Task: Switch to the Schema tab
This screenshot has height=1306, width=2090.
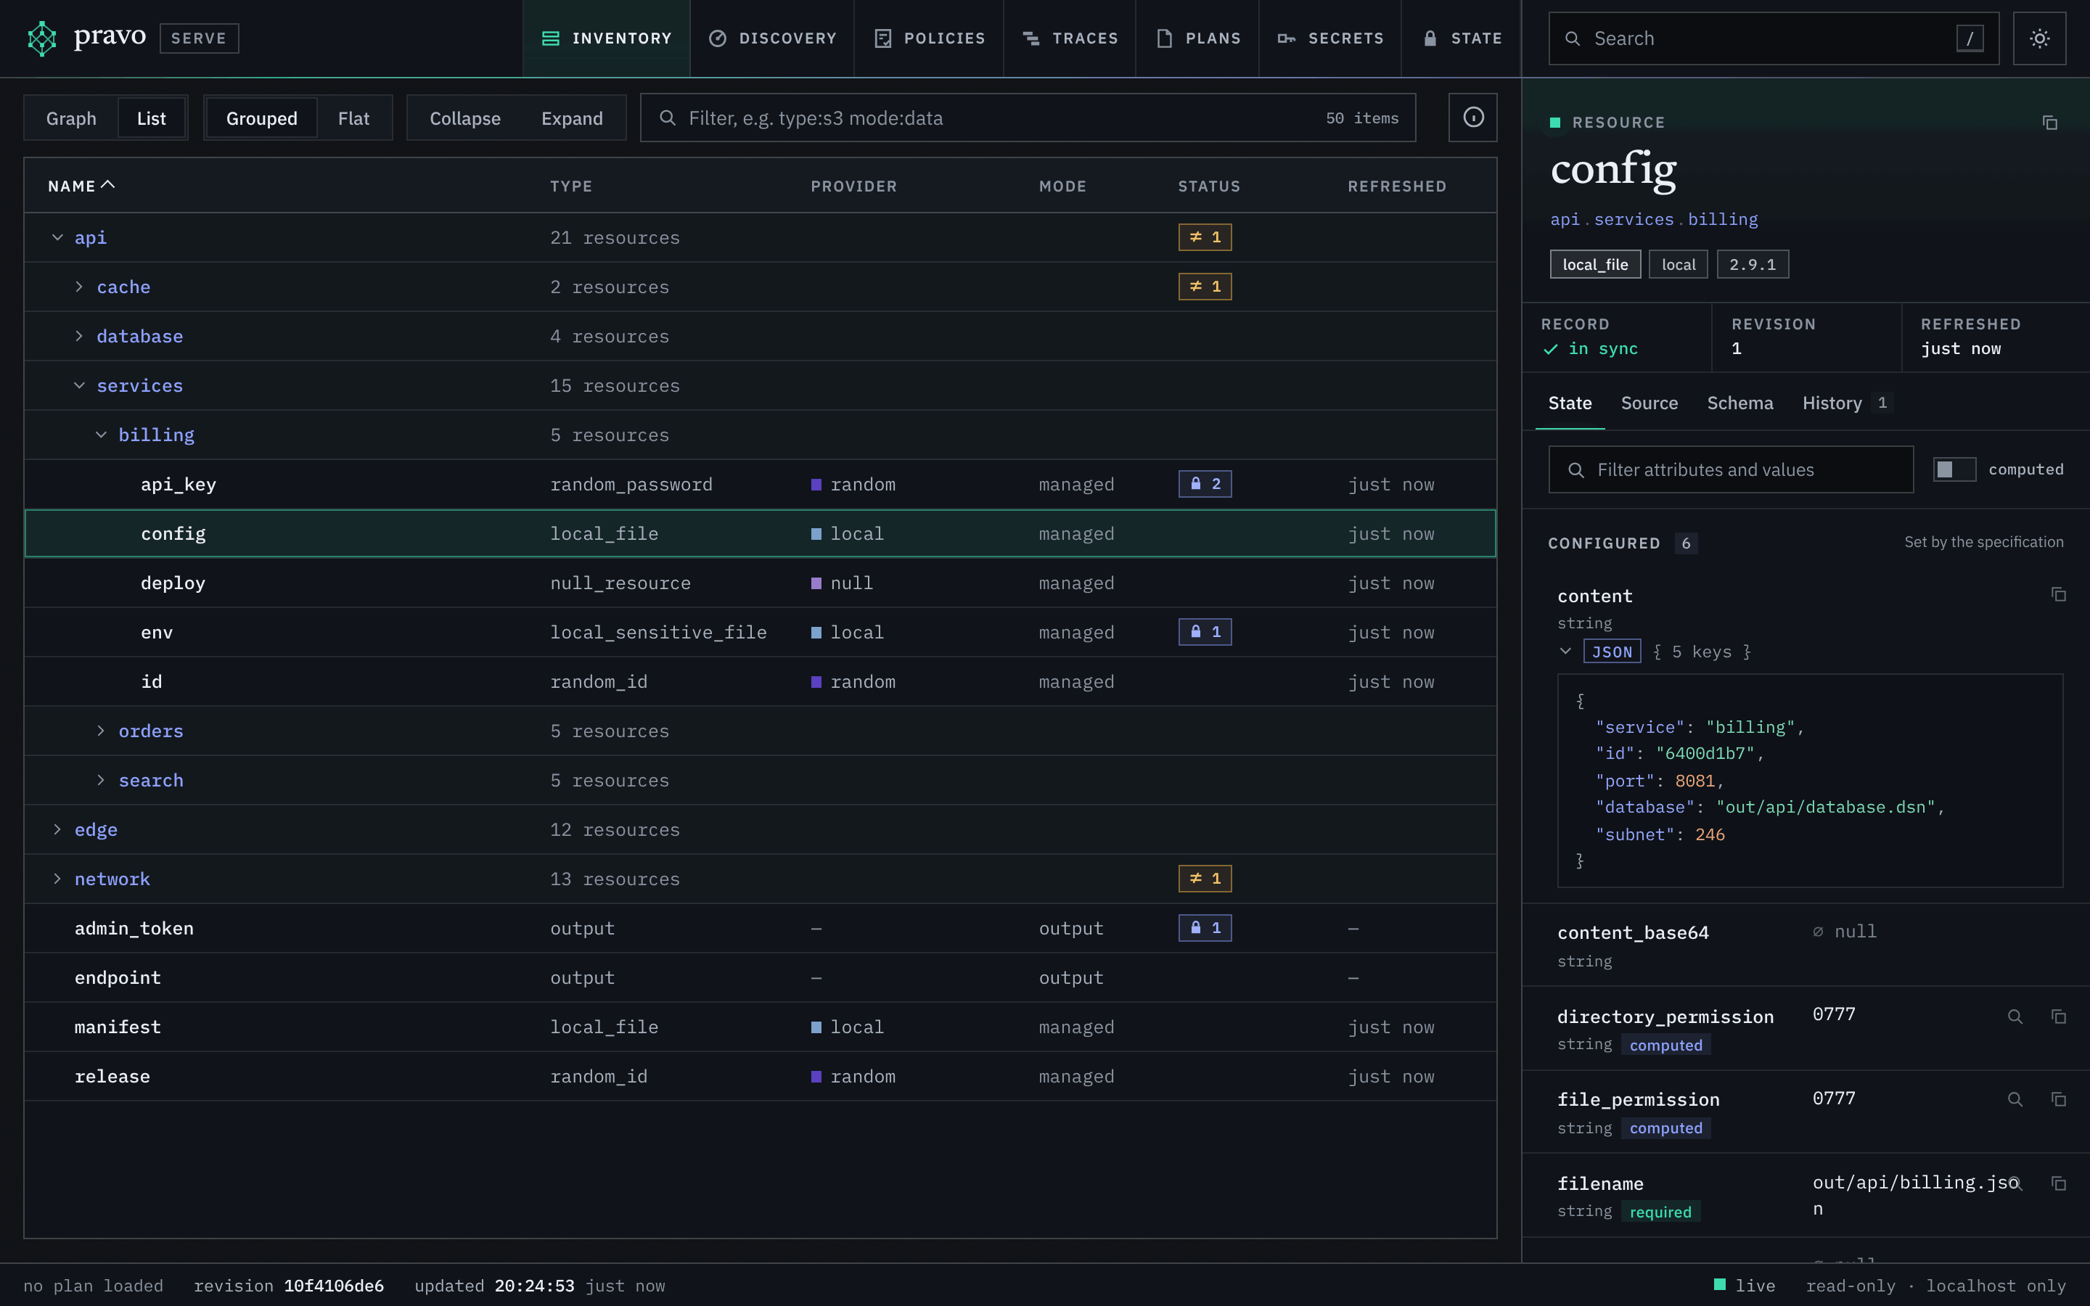Action: pyautogui.click(x=1739, y=403)
